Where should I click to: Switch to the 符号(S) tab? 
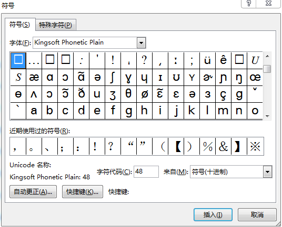(19, 25)
